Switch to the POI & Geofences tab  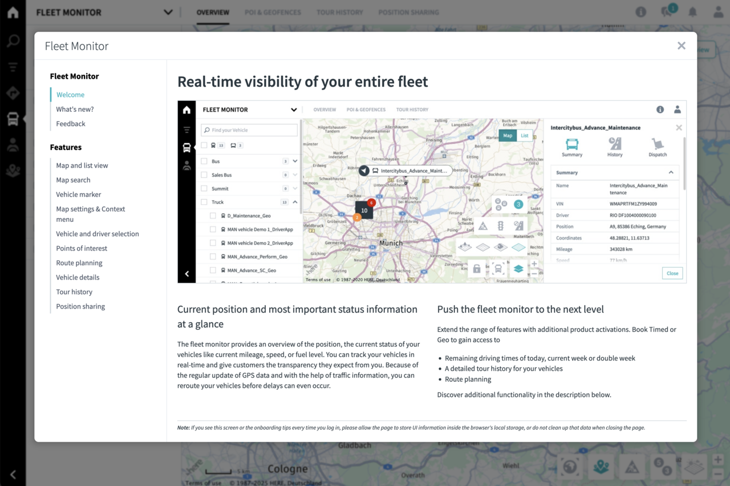coord(273,12)
